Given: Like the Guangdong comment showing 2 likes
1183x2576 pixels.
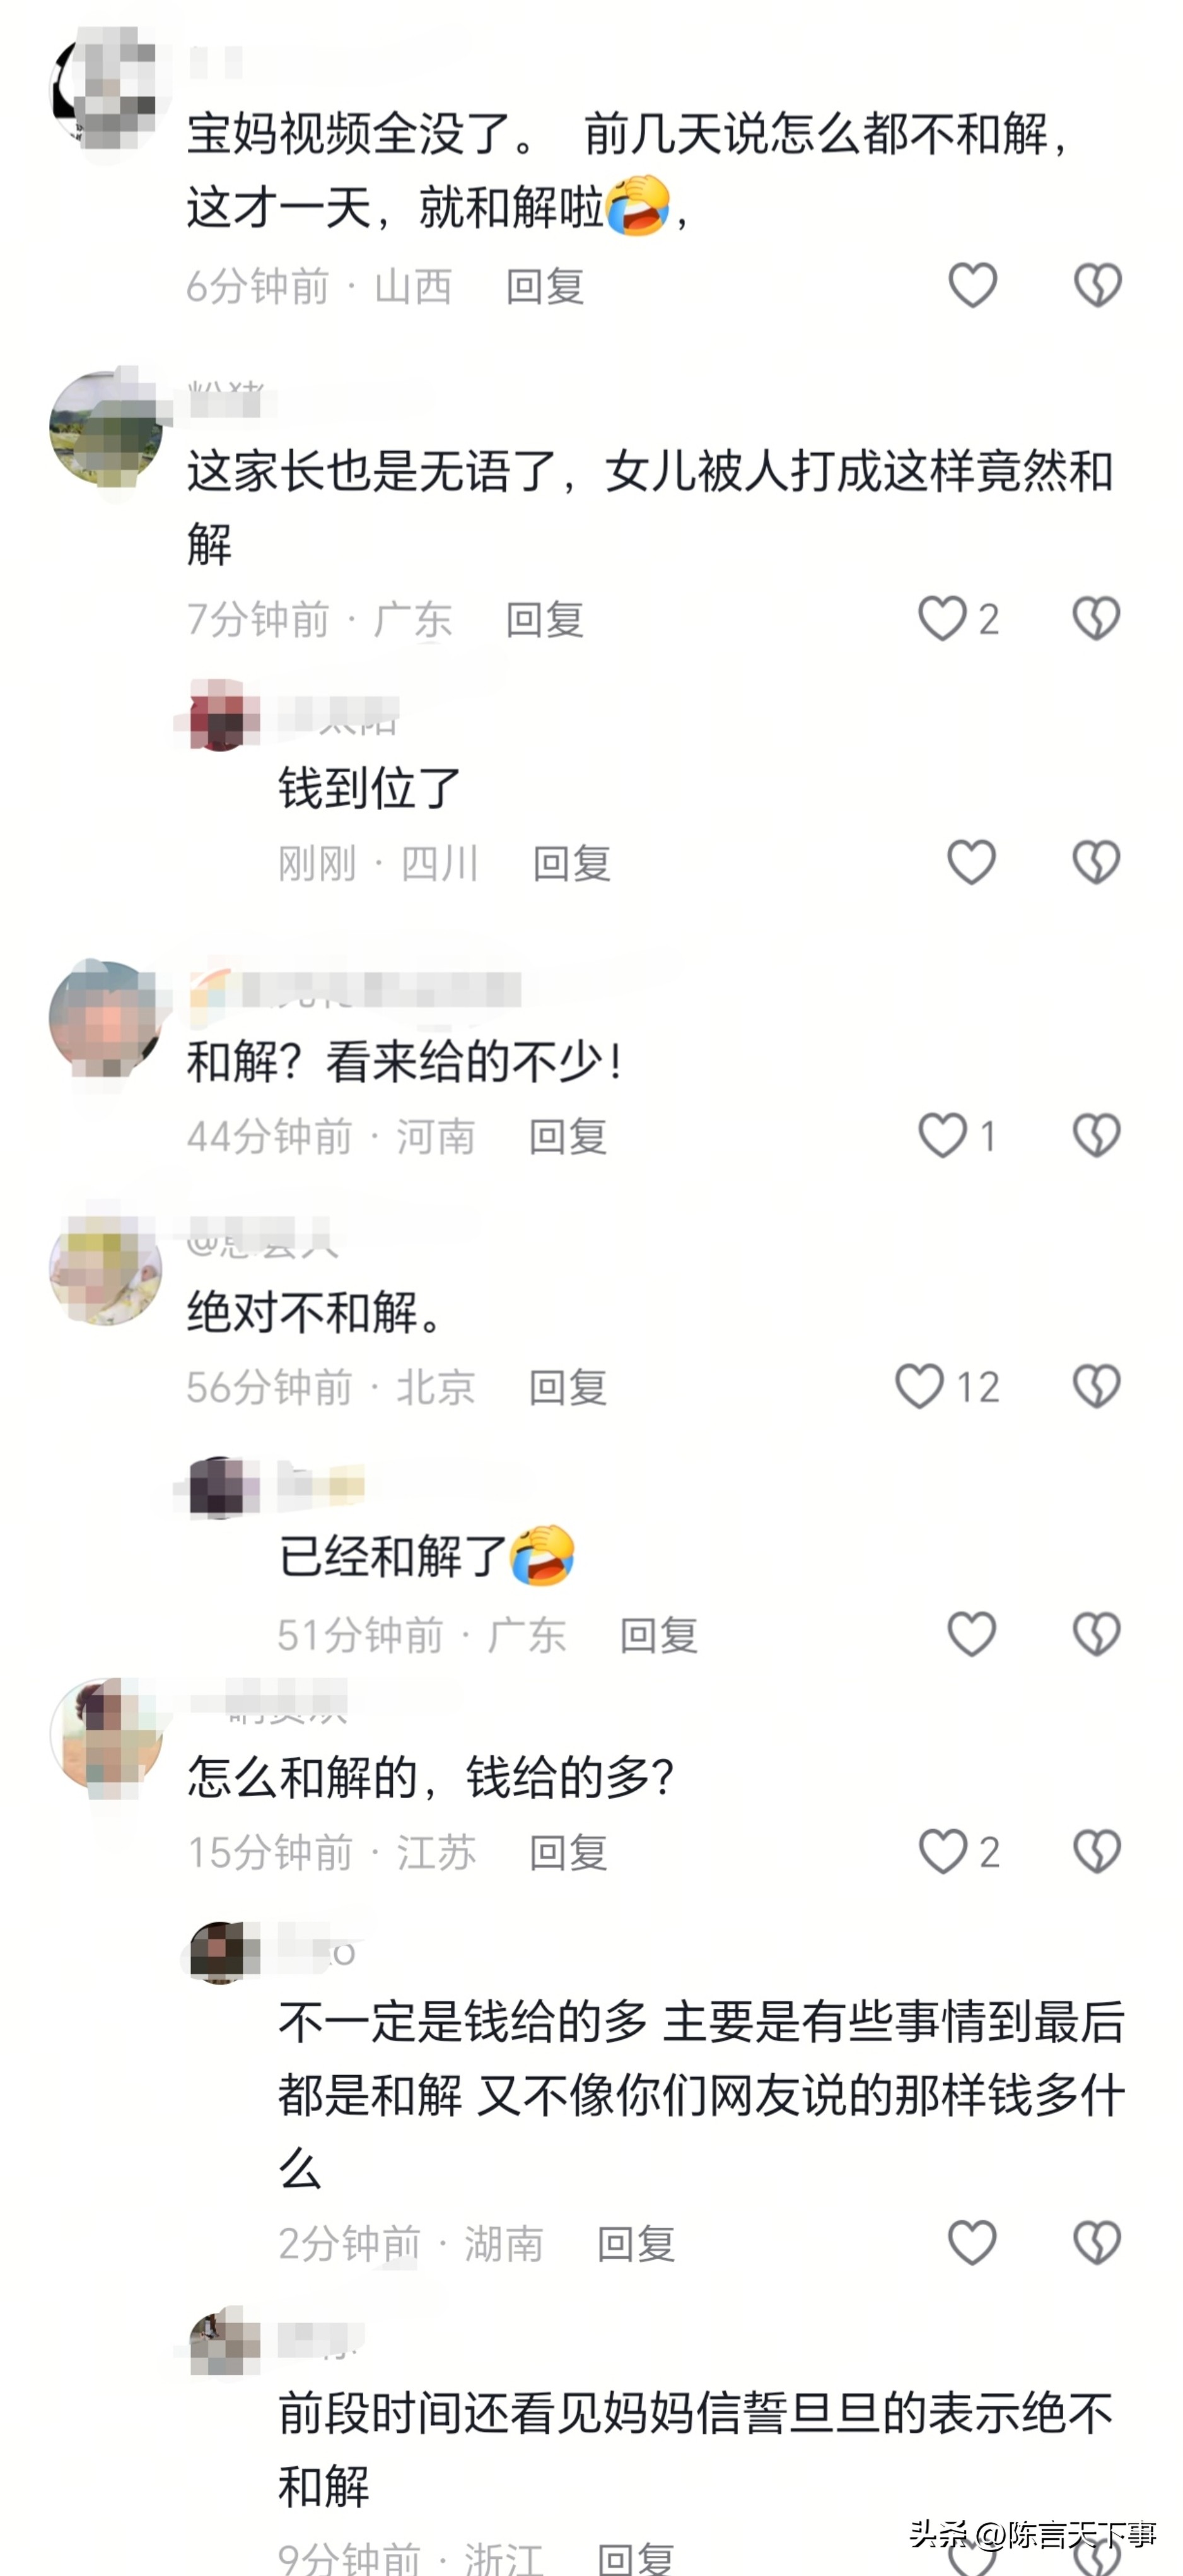Looking at the screenshot, I should [942, 619].
